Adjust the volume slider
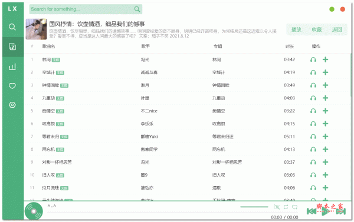Screen dimensions: 354x222 [x=254, y=207]
